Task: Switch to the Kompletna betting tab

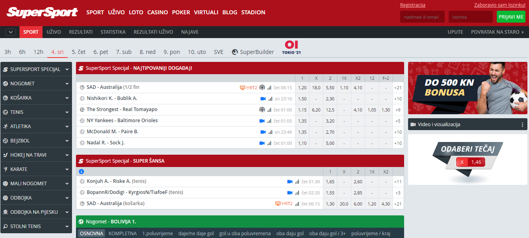Action: coord(123,234)
